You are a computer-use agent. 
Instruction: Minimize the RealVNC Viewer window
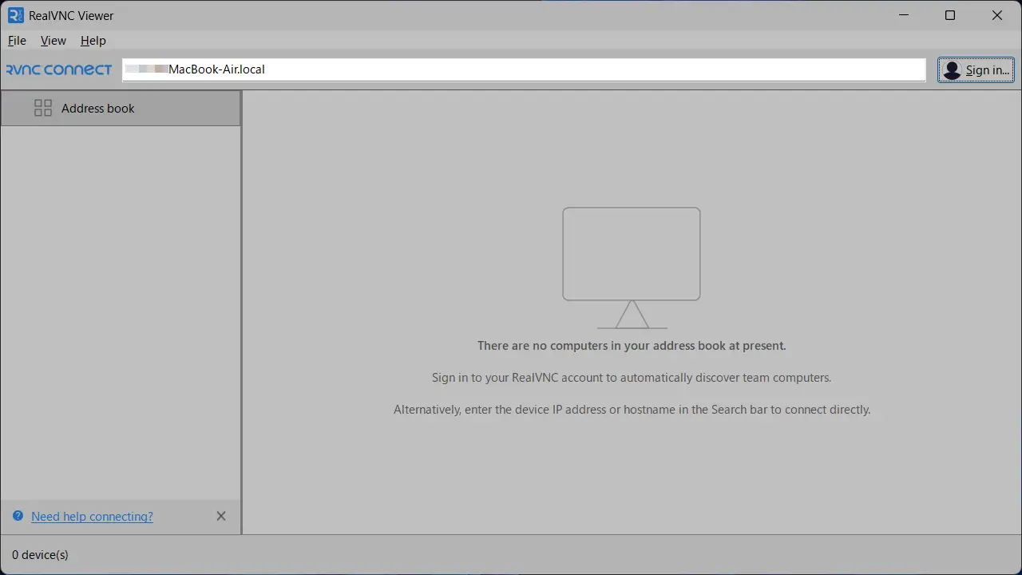903,15
